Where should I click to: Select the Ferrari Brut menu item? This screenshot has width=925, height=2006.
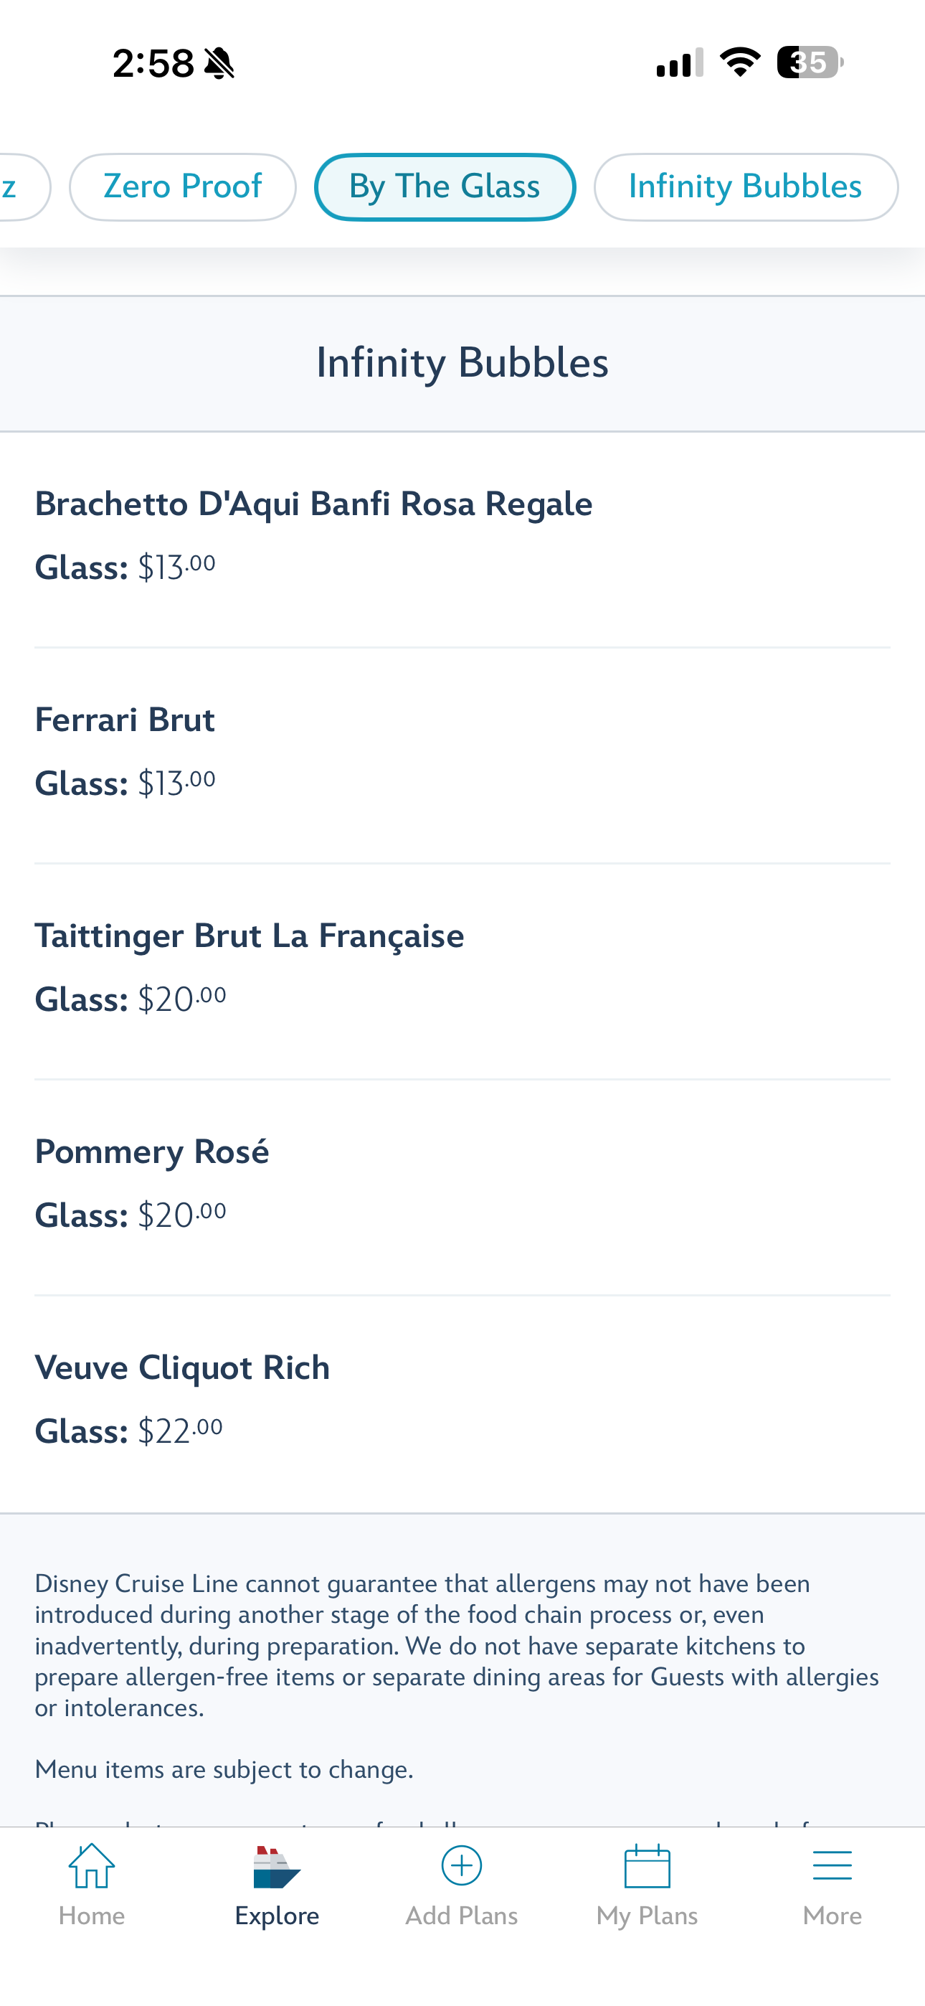(125, 720)
